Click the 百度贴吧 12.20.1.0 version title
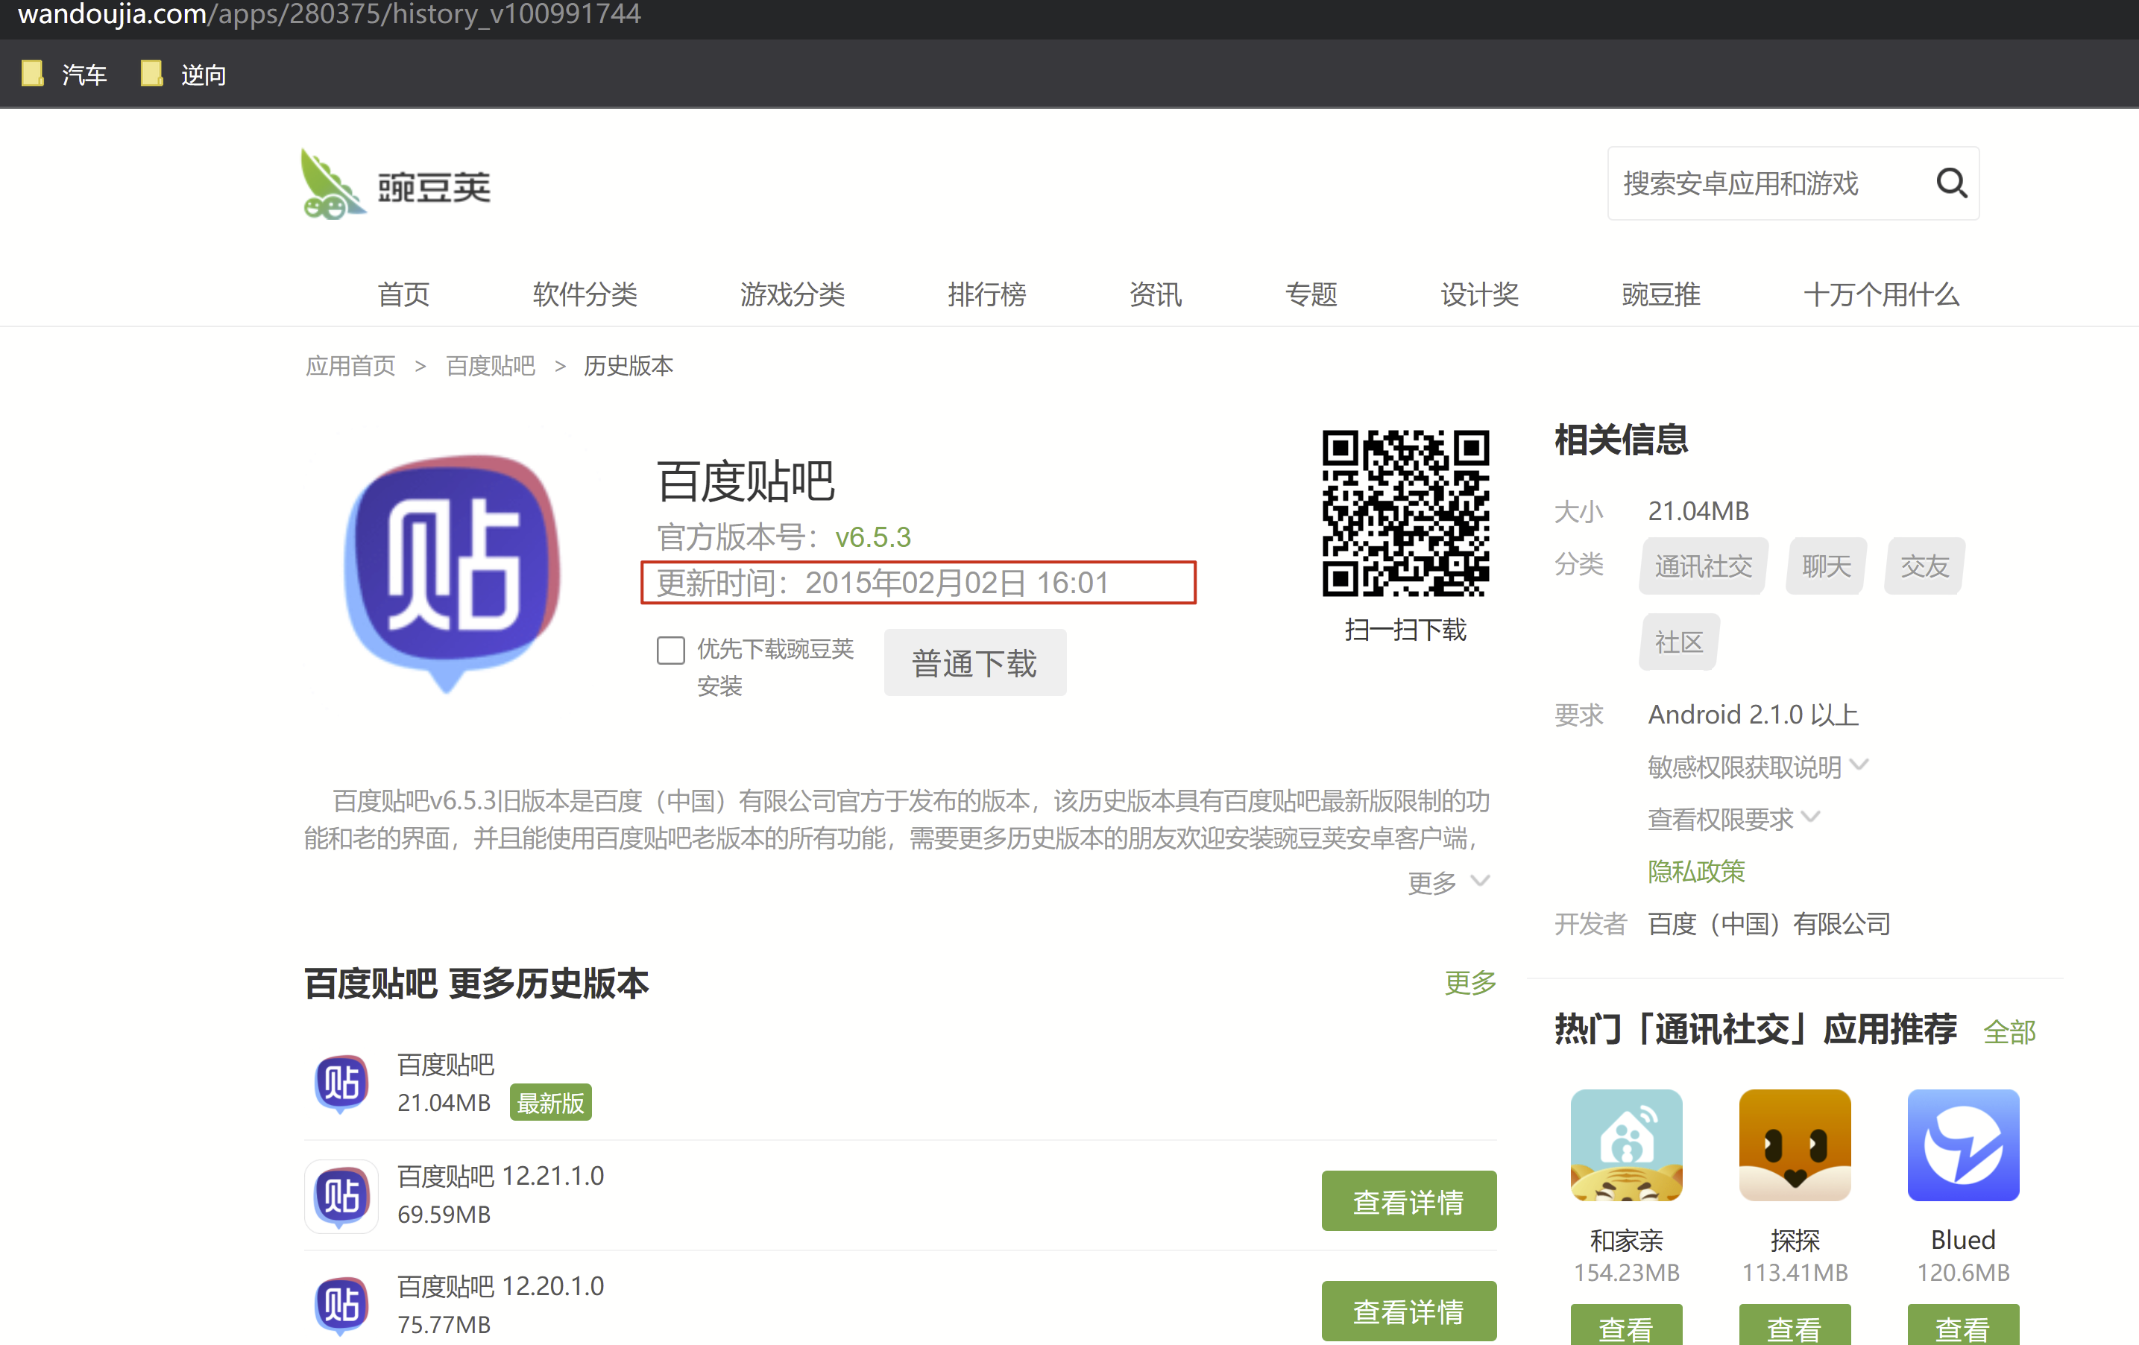The width and height of the screenshot is (2139, 1345). click(x=500, y=1285)
